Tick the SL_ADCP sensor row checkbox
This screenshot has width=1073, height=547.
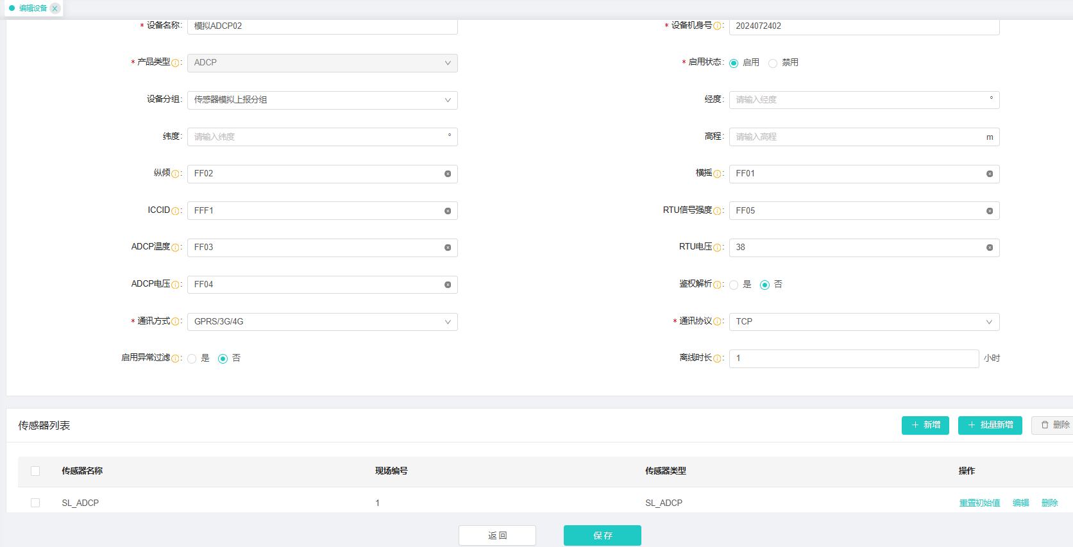[x=35, y=503]
